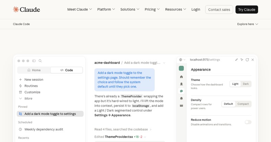The height and width of the screenshot is (142, 271).
Task: Click the localStorage inline code chip
Action: [141, 106]
